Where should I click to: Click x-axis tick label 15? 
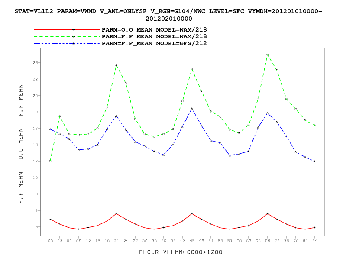point(97,241)
